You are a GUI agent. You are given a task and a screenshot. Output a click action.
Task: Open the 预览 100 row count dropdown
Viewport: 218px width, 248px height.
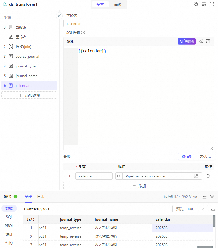190,209
